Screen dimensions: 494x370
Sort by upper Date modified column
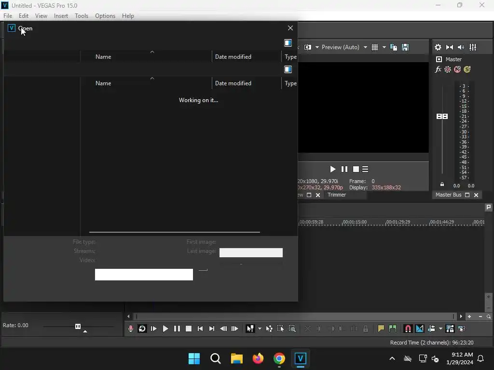233,57
